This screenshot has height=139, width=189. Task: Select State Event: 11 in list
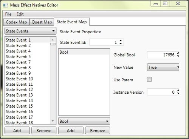28,84
